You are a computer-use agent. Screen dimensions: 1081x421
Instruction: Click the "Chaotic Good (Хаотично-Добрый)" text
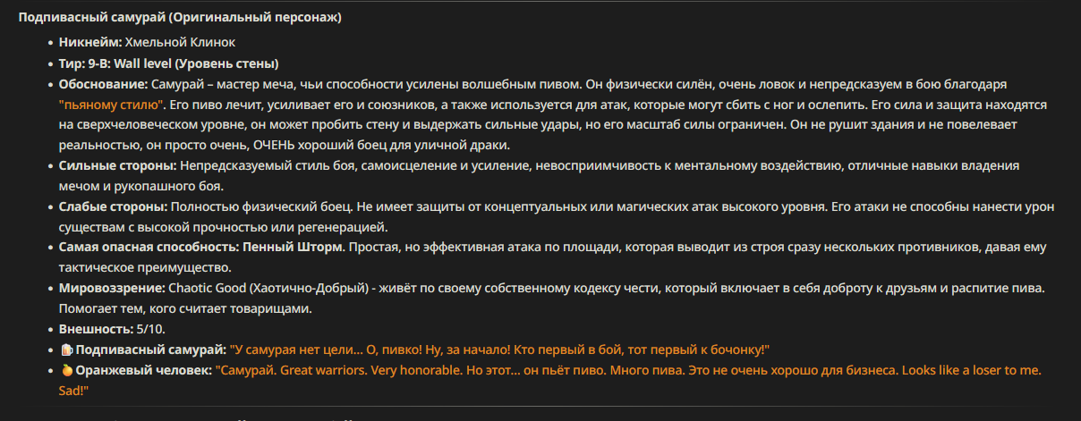267,289
